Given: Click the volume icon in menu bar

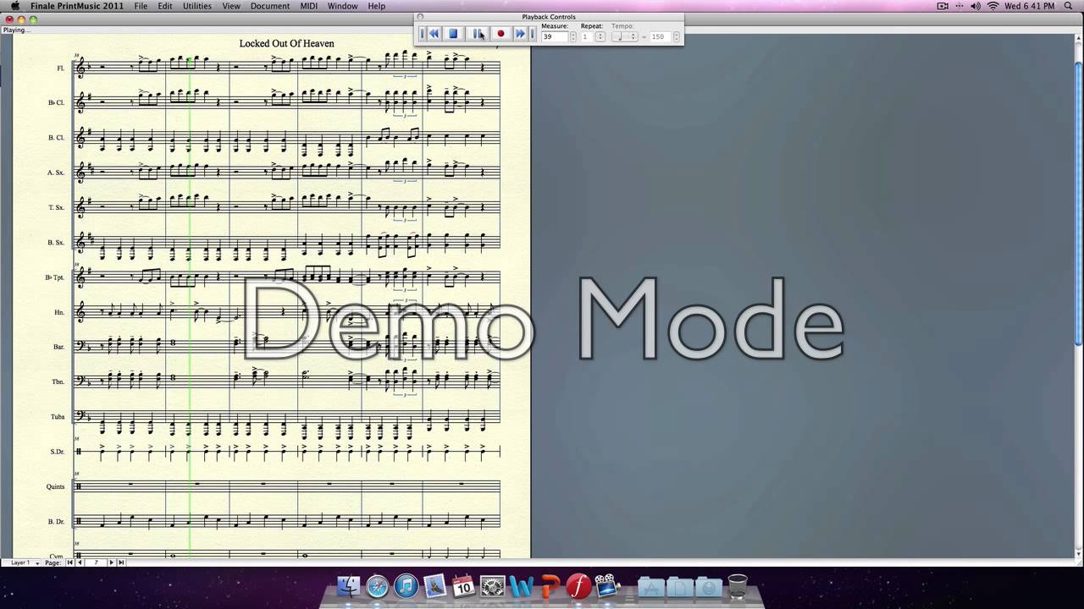Looking at the screenshot, I should pyautogui.click(x=976, y=6).
